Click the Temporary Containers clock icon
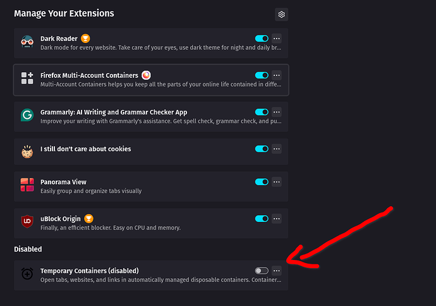436x306 pixels. pos(27,274)
